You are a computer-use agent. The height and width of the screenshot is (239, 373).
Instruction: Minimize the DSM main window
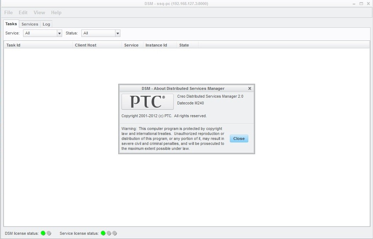click(x=354, y=4)
